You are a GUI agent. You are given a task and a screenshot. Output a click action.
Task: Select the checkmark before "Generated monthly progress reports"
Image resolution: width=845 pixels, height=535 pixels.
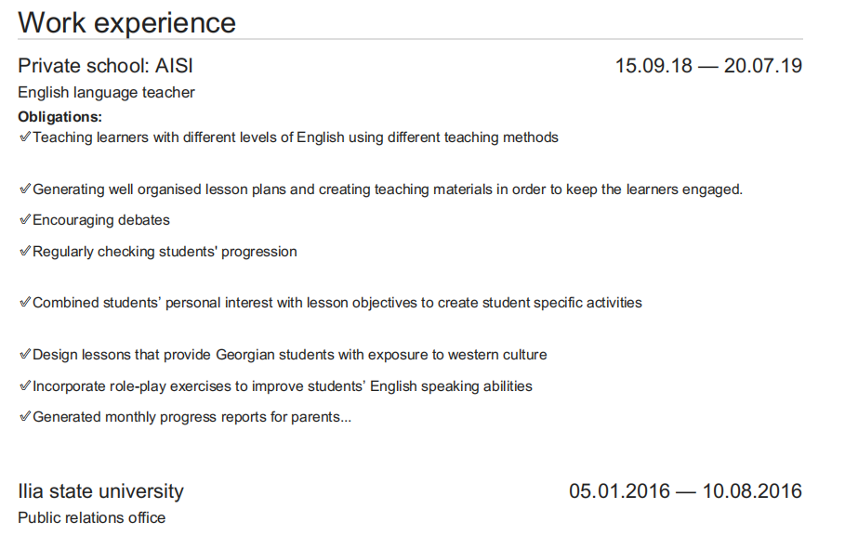click(25, 417)
